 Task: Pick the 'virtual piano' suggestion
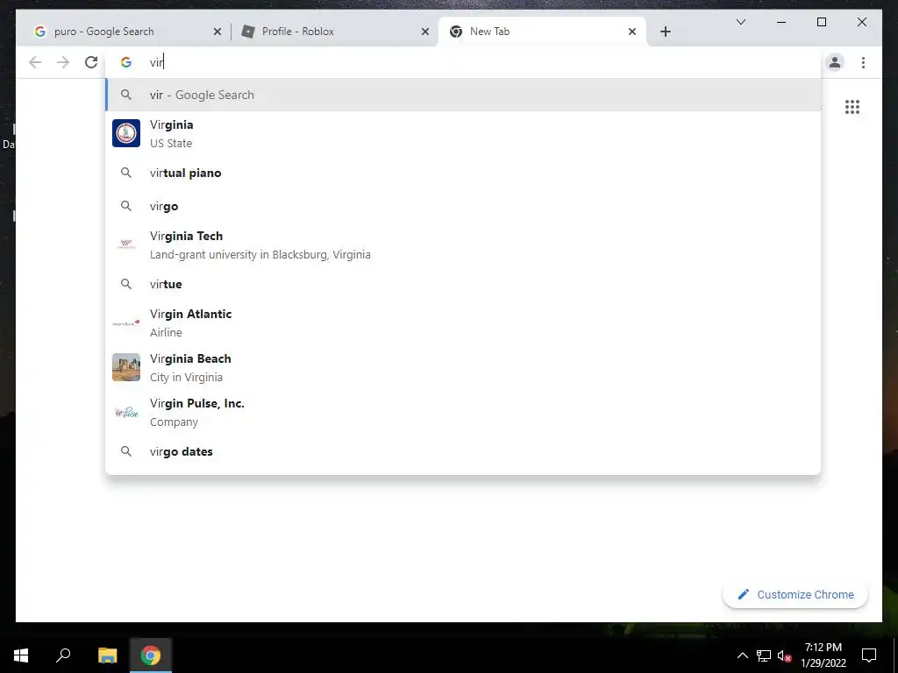pyautogui.click(x=463, y=173)
